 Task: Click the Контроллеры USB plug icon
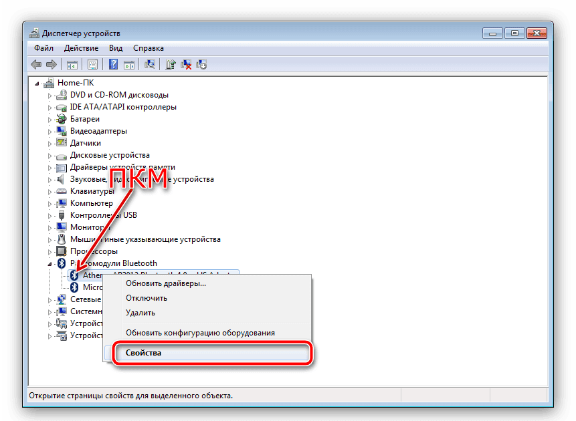pos(62,215)
